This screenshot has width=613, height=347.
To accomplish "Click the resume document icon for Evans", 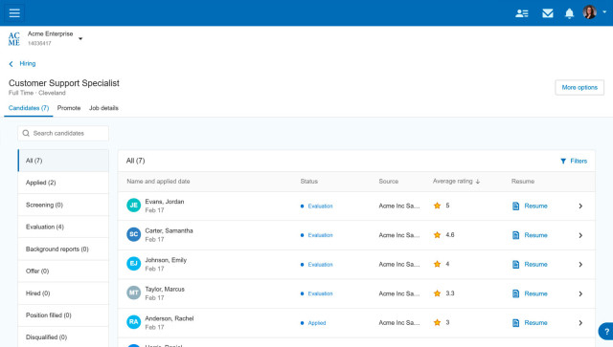I will pyautogui.click(x=515, y=206).
